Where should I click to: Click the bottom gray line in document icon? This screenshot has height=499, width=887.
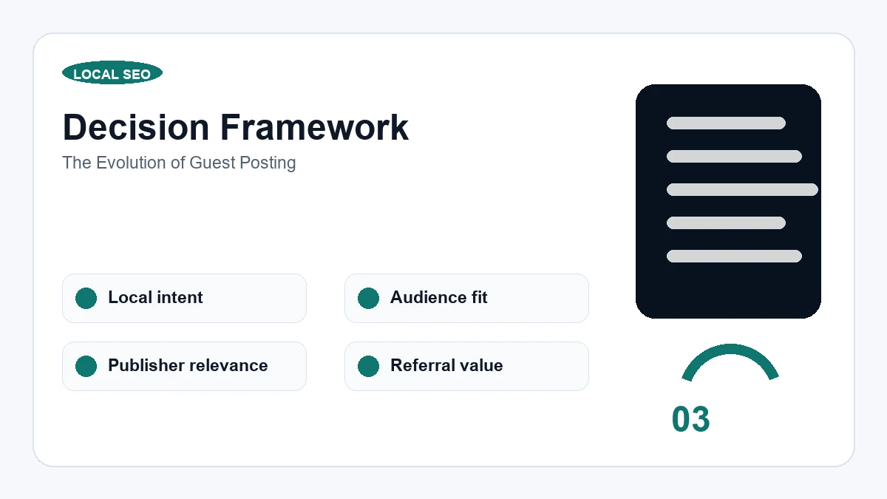pos(734,256)
